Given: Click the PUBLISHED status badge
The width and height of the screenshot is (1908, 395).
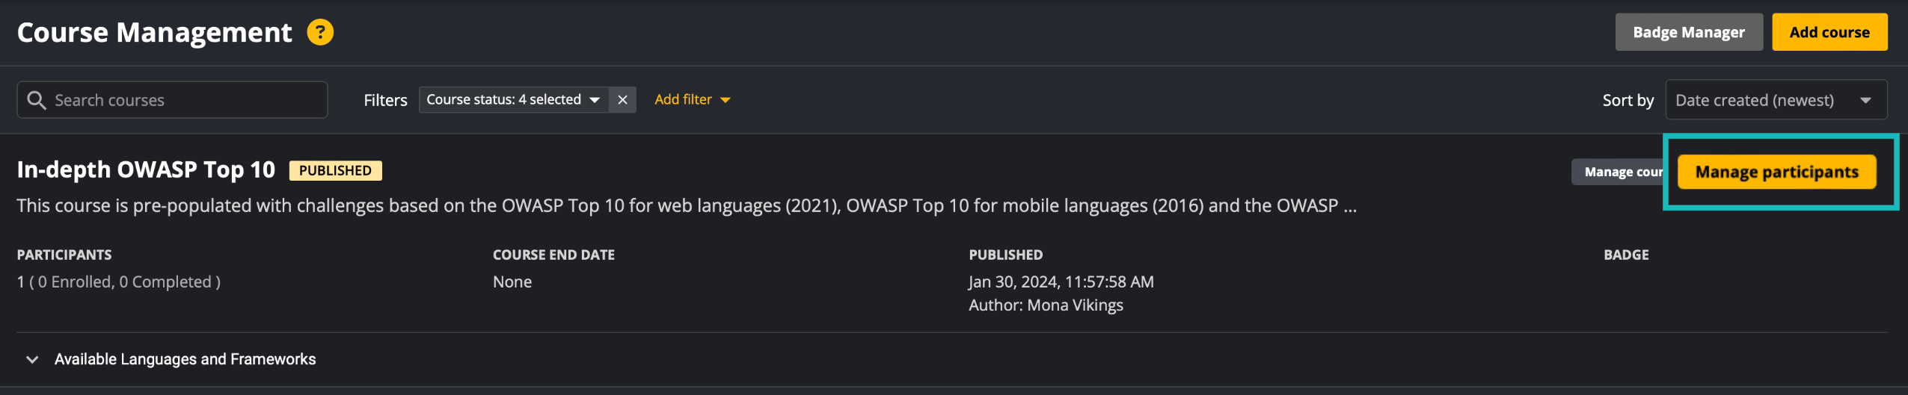Looking at the screenshot, I should [335, 171].
